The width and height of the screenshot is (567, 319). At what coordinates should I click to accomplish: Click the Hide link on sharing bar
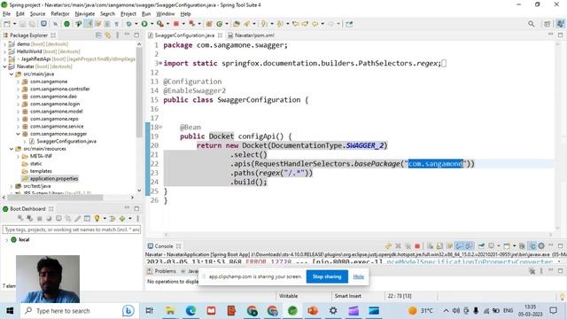click(358, 276)
